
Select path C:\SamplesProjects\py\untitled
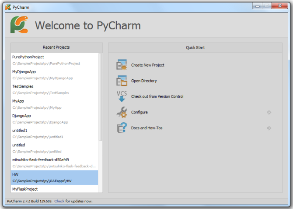tap(37, 152)
